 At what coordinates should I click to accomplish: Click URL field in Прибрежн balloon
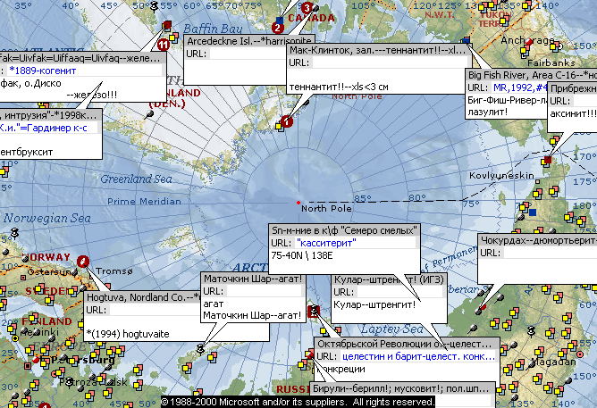[584, 101]
